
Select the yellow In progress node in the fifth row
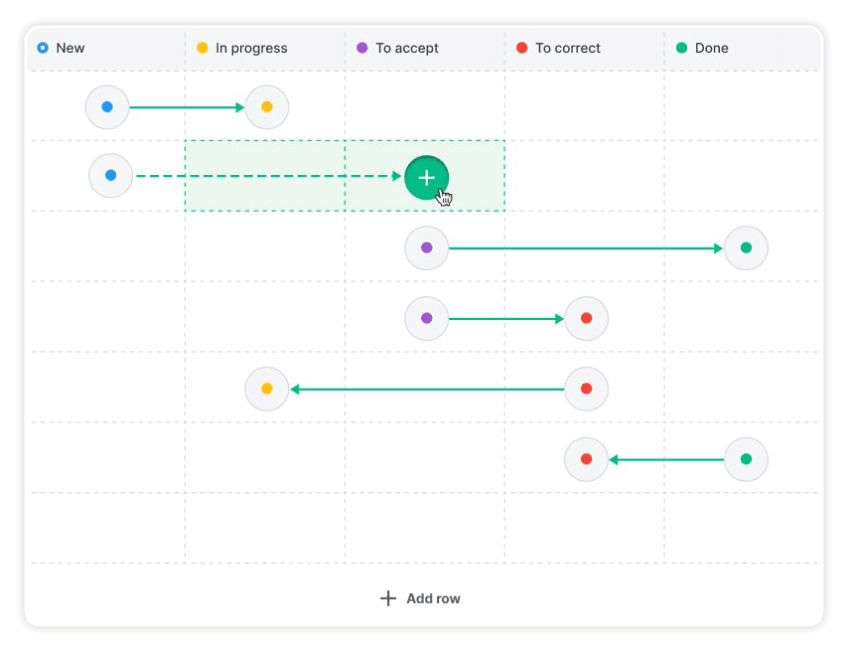point(266,389)
